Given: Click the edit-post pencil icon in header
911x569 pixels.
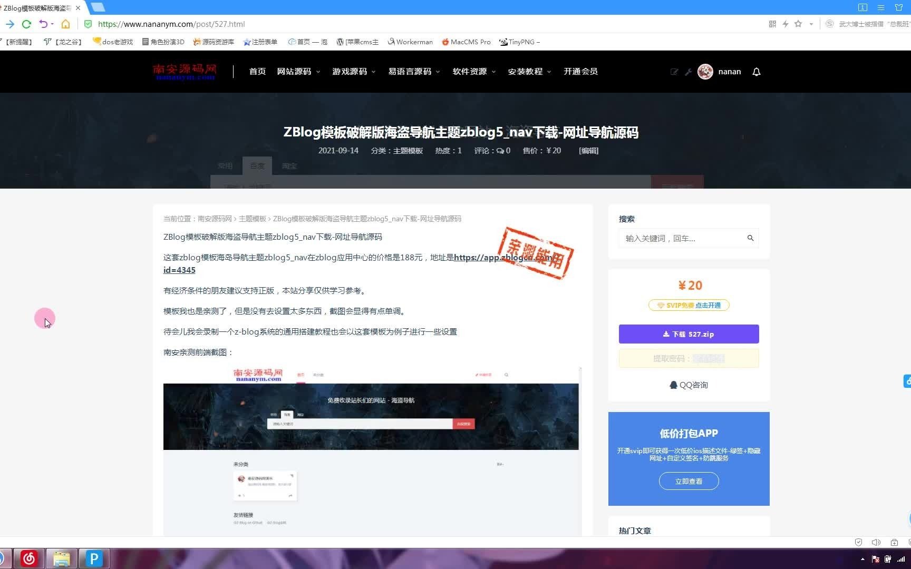Looking at the screenshot, I should [674, 72].
